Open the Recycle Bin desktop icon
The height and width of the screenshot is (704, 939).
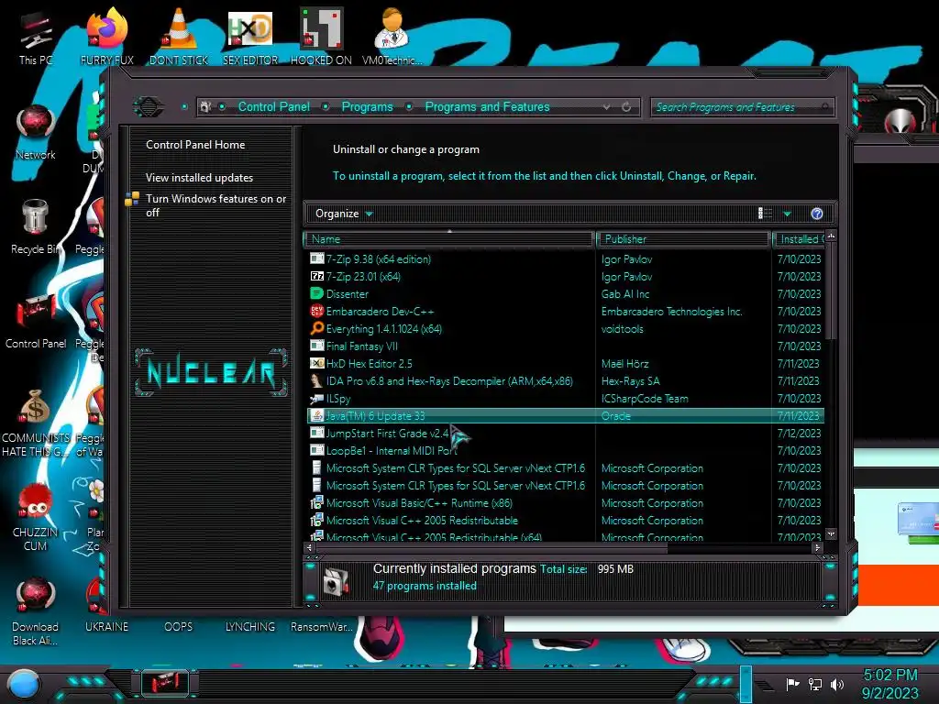tap(36, 227)
